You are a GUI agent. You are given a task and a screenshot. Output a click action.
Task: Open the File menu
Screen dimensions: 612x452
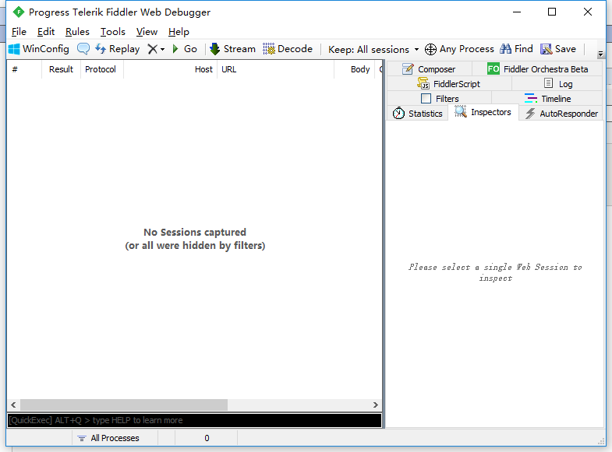(19, 32)
